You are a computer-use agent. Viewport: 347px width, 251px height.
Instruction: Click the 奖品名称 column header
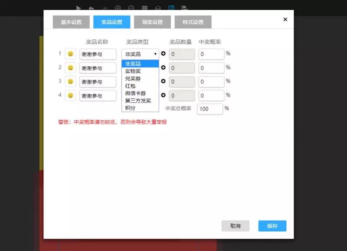click(x=97, y=42)
